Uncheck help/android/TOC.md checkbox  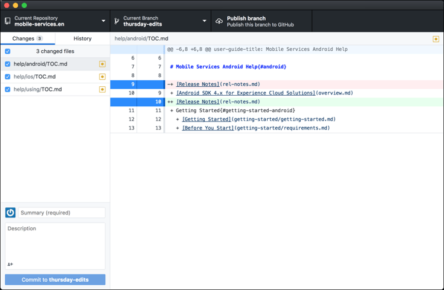(8, 64)
